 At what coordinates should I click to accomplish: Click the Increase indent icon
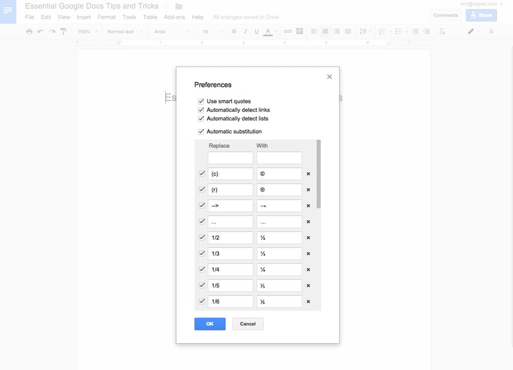[x=427, y=31]
